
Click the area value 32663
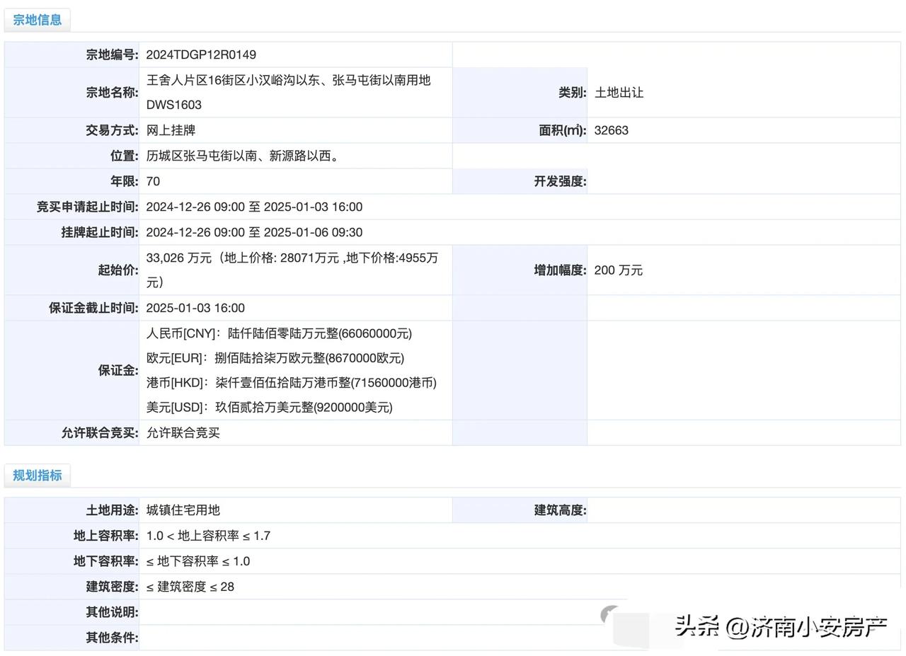pyautogui.click(x=612, y=130)
